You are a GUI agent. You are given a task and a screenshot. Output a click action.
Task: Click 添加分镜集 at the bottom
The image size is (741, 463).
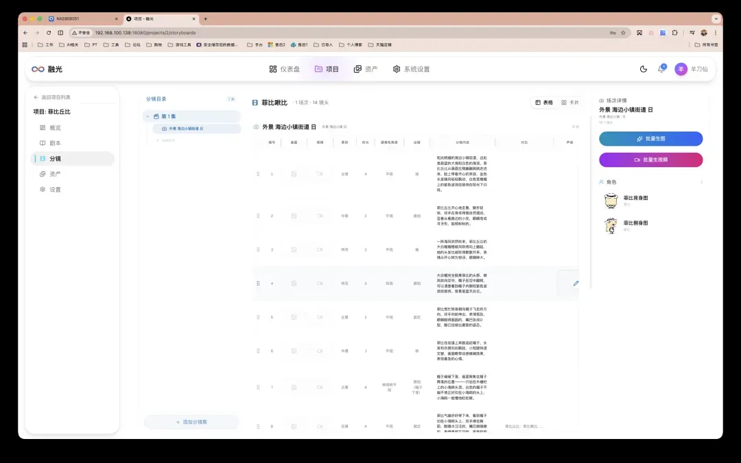coord(191,422)
